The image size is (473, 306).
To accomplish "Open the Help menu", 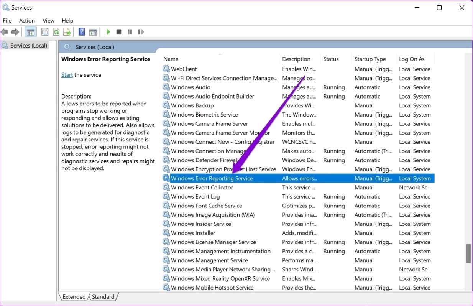I will coord(67,21).
